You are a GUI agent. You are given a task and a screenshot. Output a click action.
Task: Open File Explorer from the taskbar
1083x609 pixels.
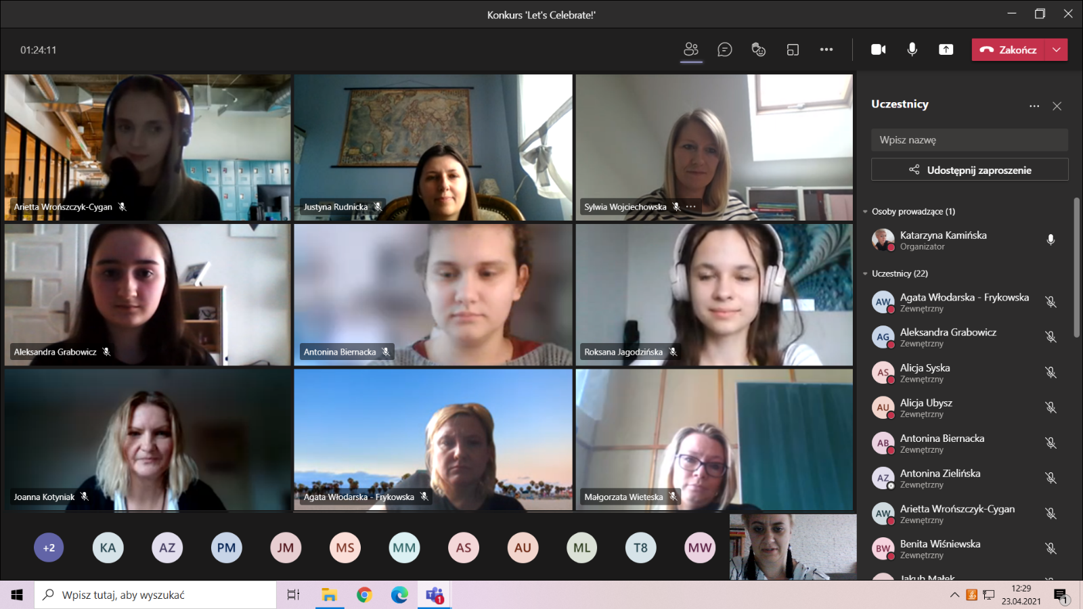click(x=329, y=595)
